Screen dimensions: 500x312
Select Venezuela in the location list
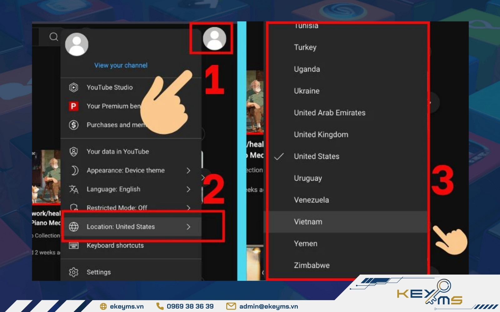pos(346,200)
